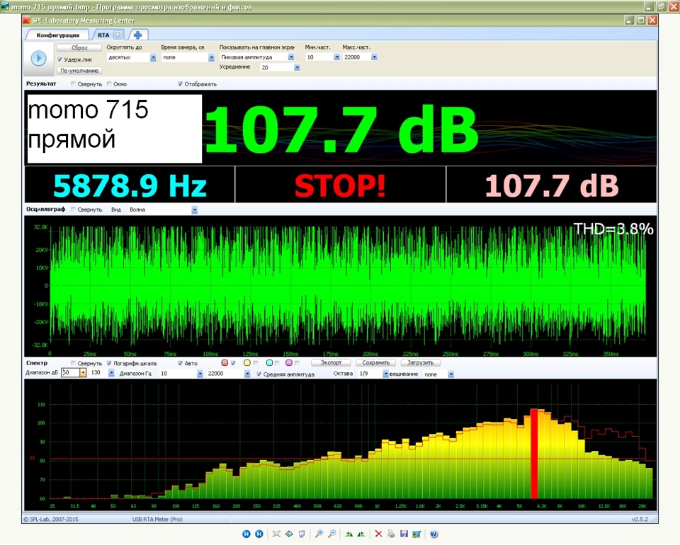Click USB RTA Meter (Pro) status text
Image resolution: width=680 pixels, height=545 pixels.
click(x=157, y=519)
